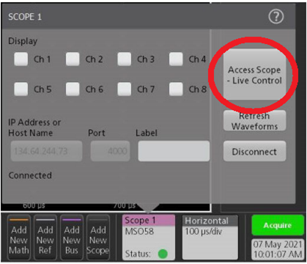Open the help question mark icon
The image size is (307, 264).
(x=276, y=17)
